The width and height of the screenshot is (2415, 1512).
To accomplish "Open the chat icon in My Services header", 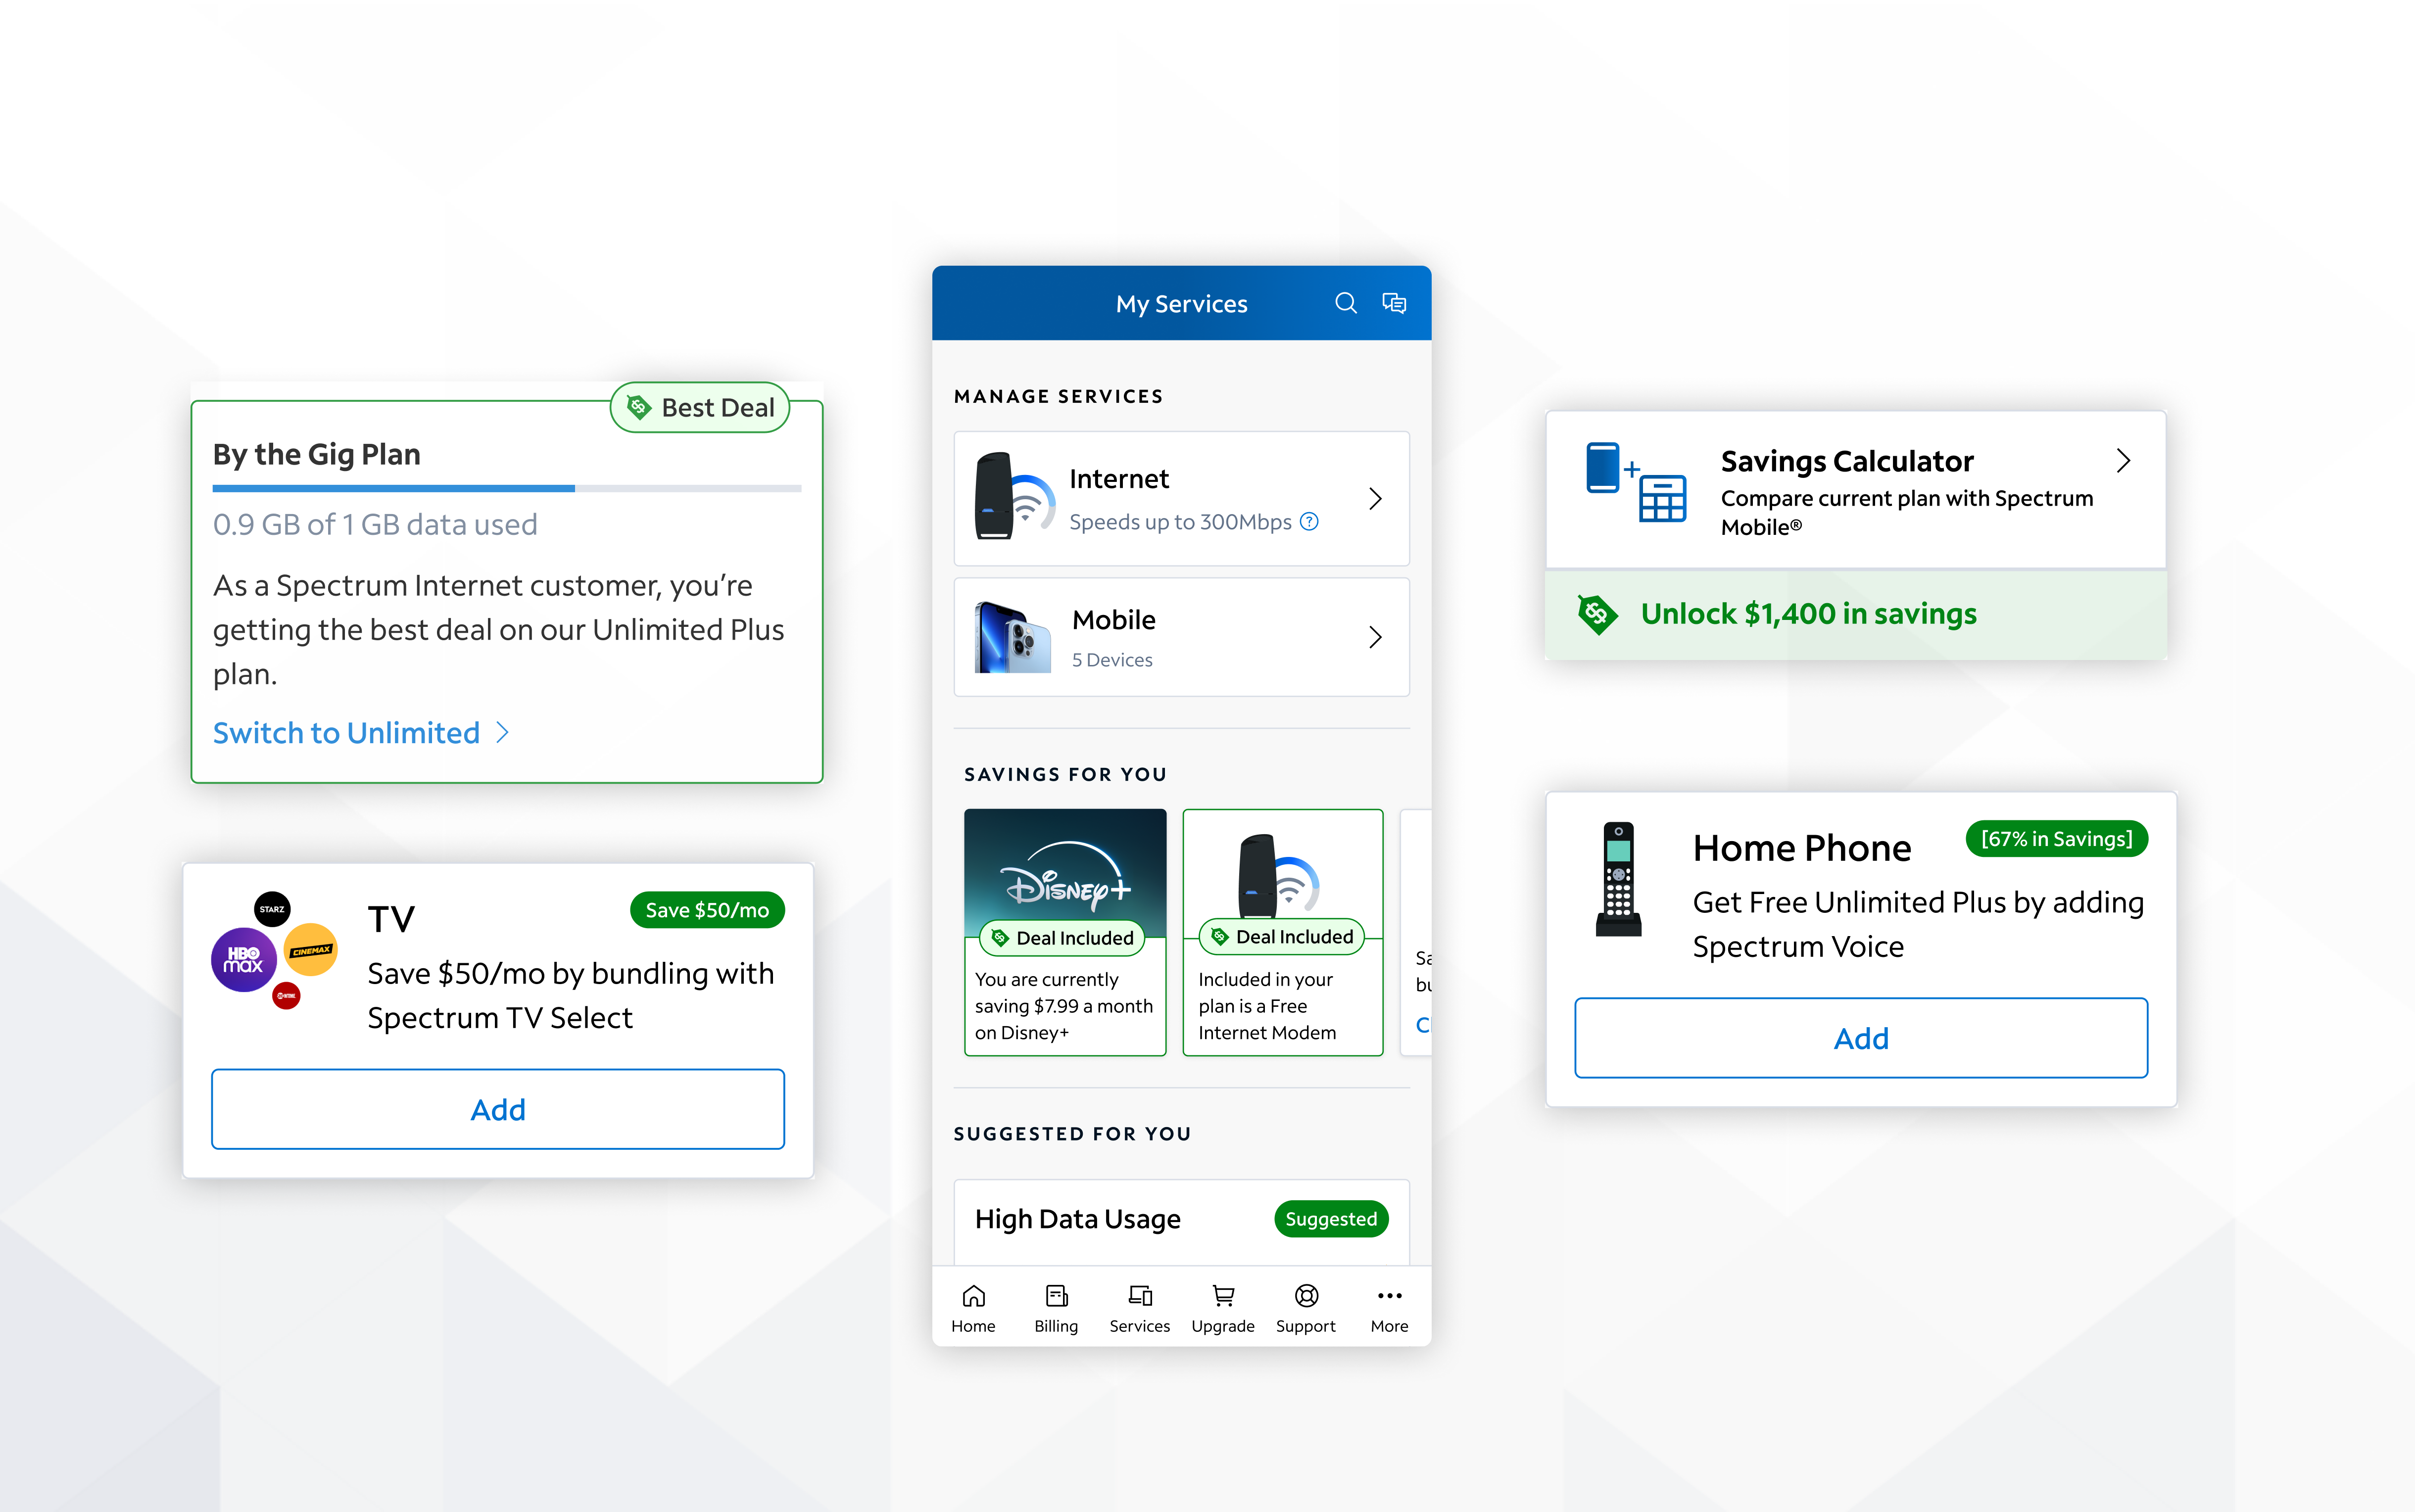I will (x=1394, y=303).
